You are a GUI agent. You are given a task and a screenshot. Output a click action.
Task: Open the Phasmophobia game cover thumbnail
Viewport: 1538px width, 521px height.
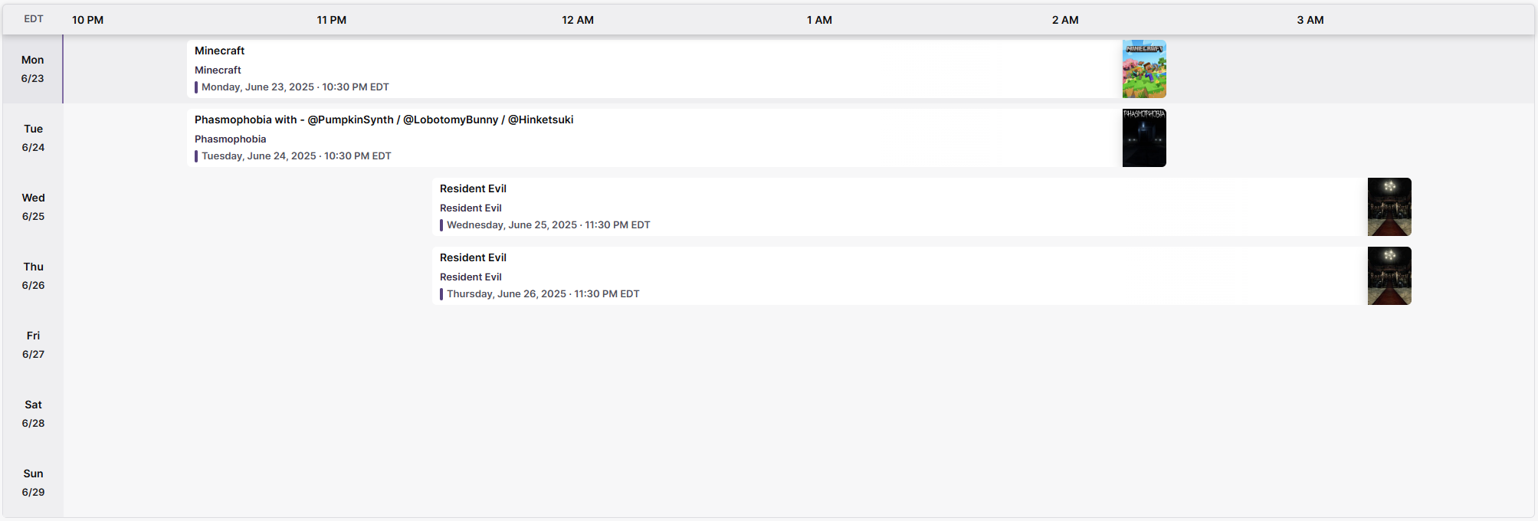coord(1144,138)
